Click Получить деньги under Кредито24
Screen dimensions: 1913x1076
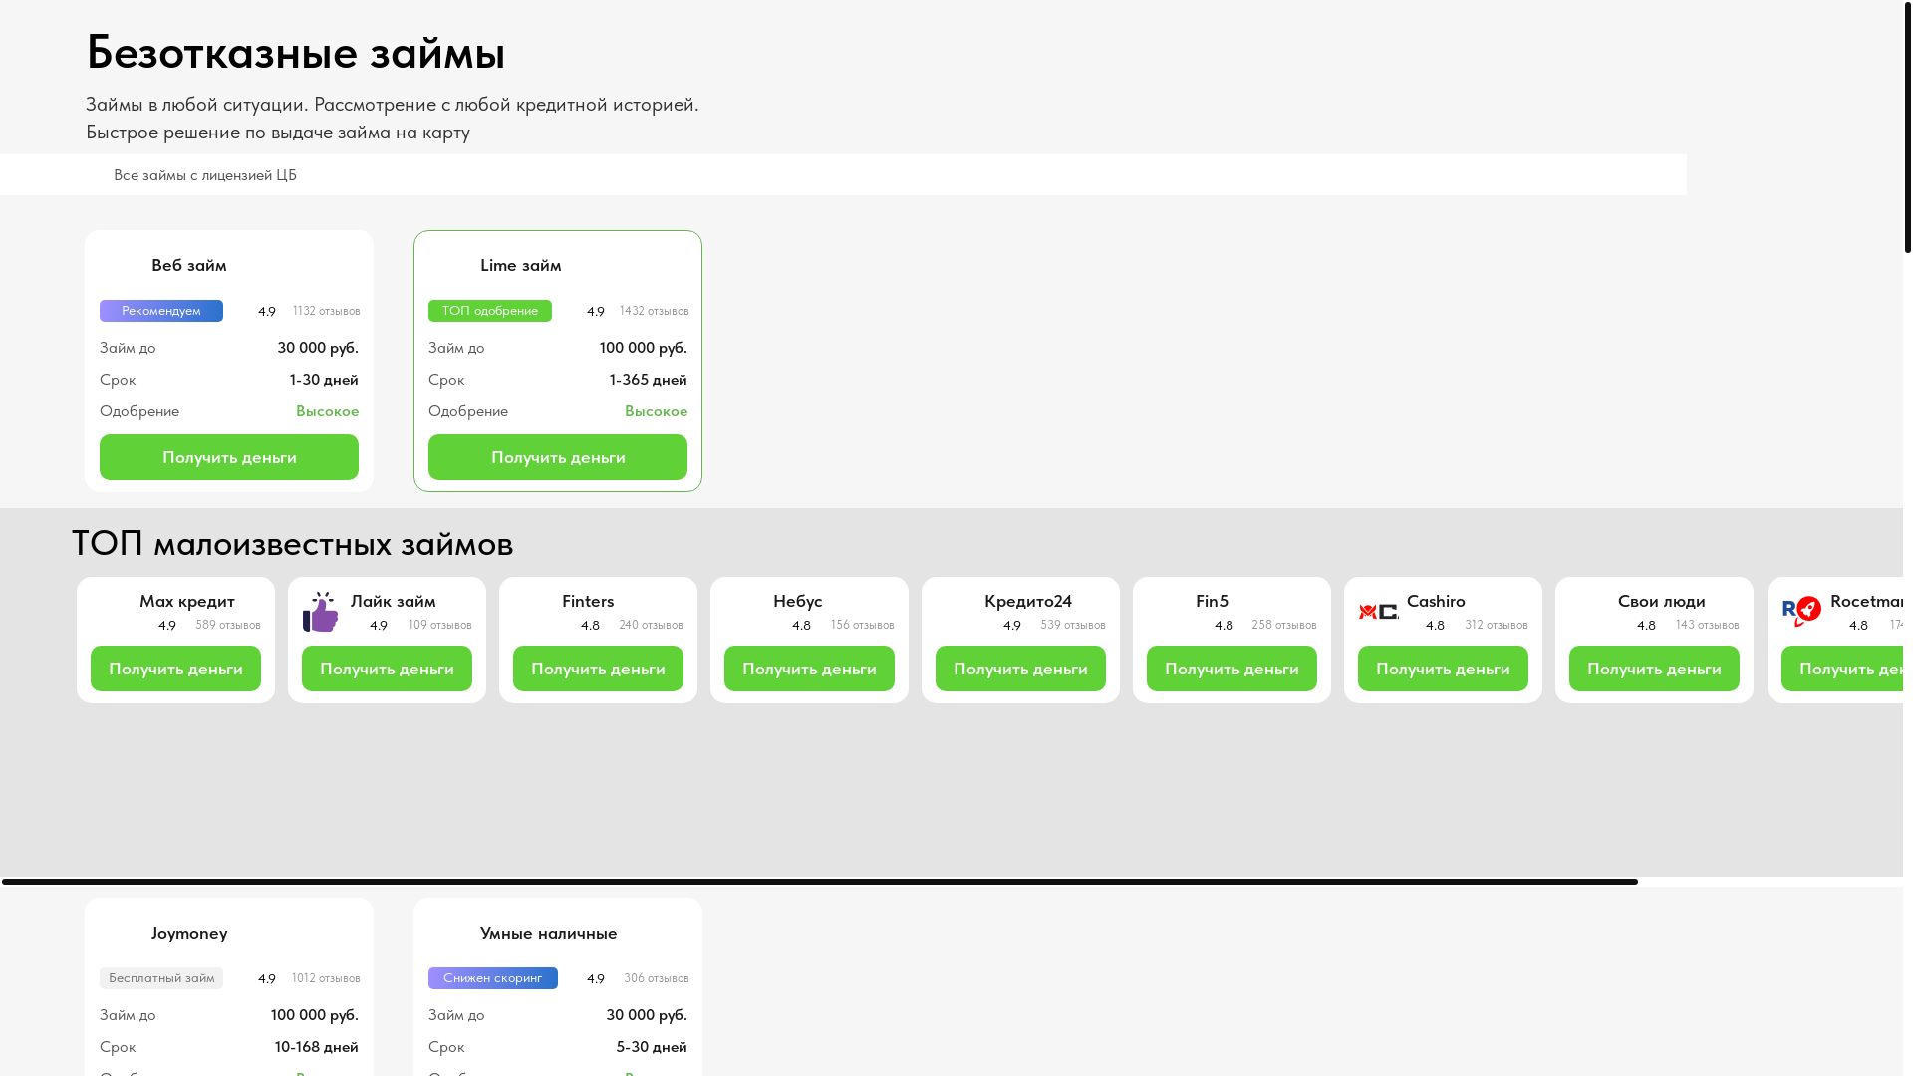pos(1020,669)
